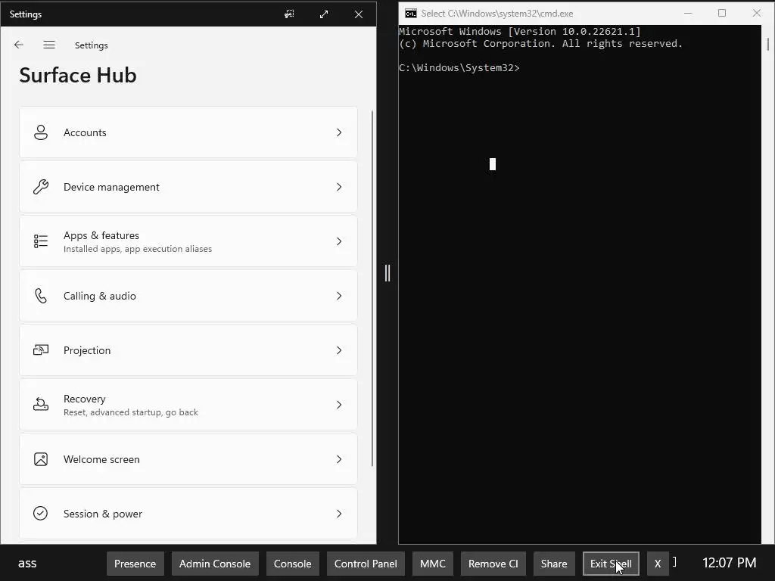Click the Share button
The image size is (775, 581).
pos(554,564)
